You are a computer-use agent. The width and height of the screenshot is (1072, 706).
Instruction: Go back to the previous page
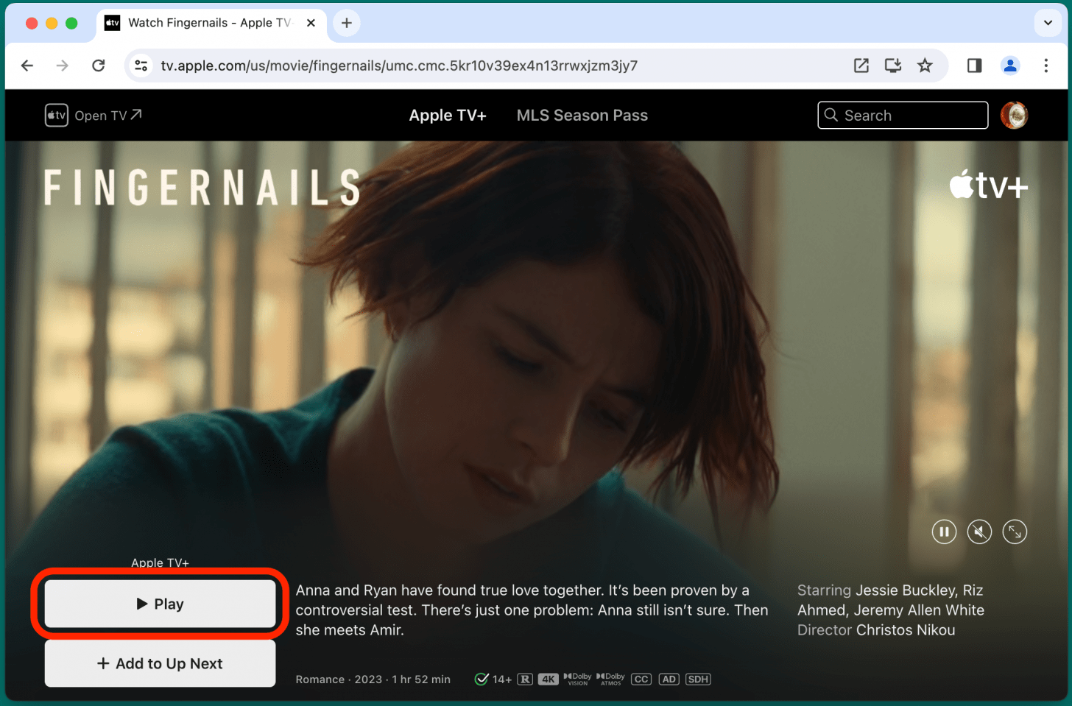pos(27,66)
